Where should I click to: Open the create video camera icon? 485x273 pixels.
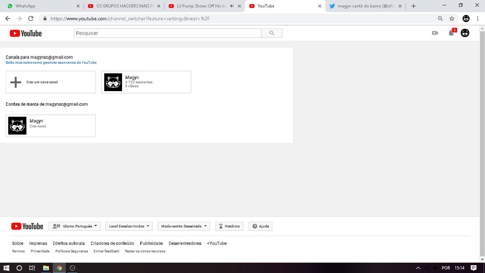(435, 33)
